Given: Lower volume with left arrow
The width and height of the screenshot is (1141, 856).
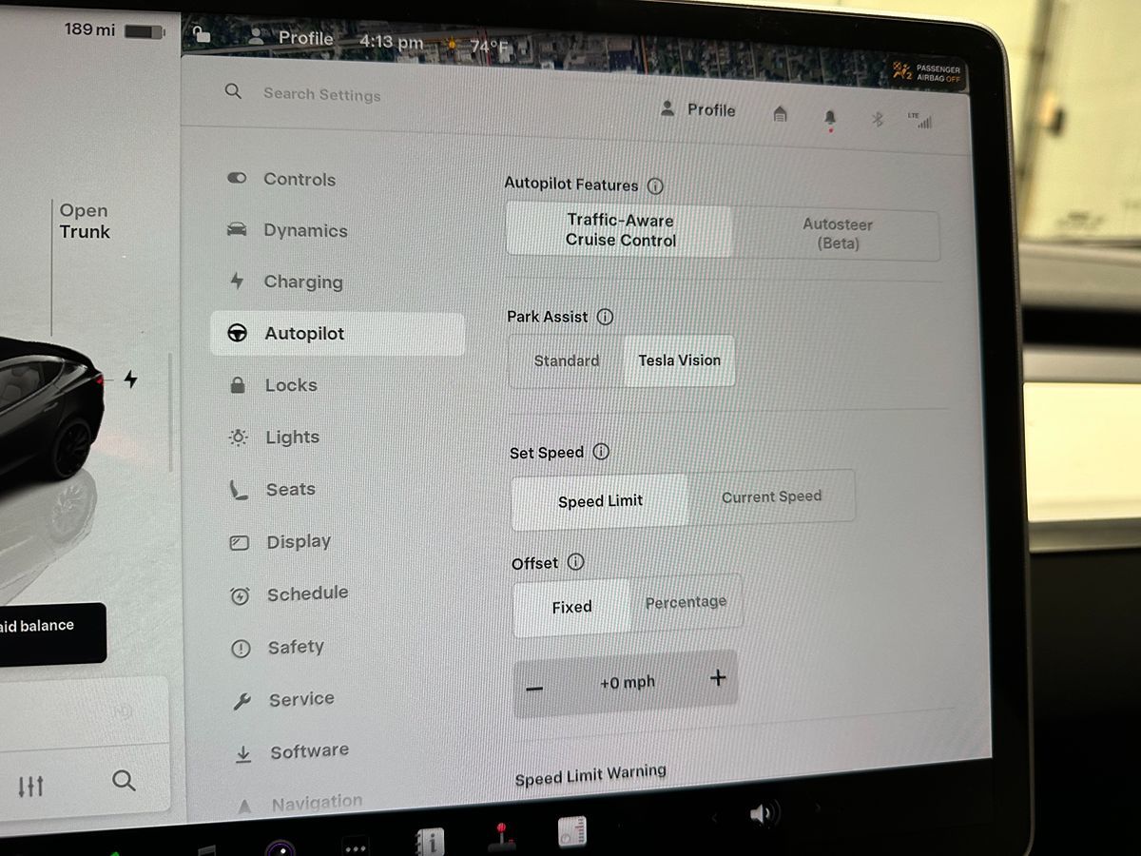Looking at the screenshot, I should [x=715, y=817].
